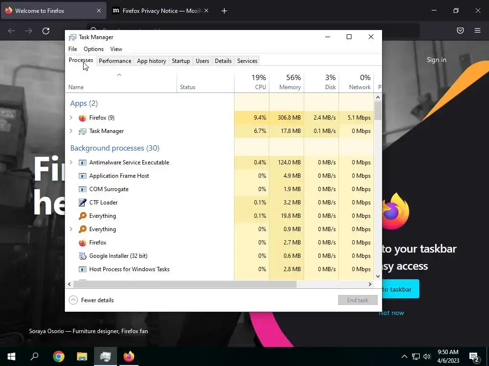Click the Task Manager icon in Apps list
Image resolution: width=489 pixels, height=366 pixels.
[x=82, y=132]
